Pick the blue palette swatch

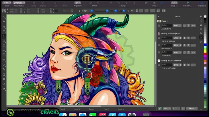tap(205, 44)
